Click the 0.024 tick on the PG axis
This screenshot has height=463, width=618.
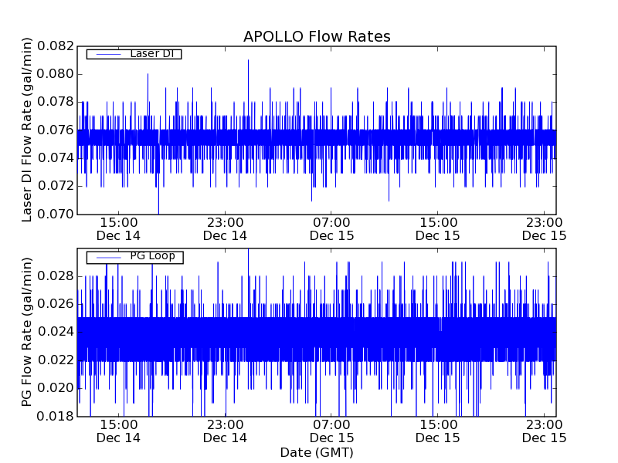tap(53, 332)
